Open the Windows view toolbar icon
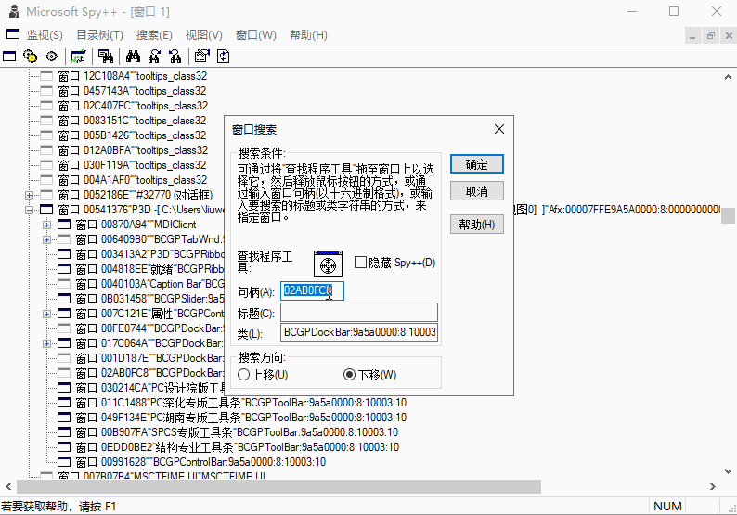Screen dimensions: 737x515 (x=9, y=57)
